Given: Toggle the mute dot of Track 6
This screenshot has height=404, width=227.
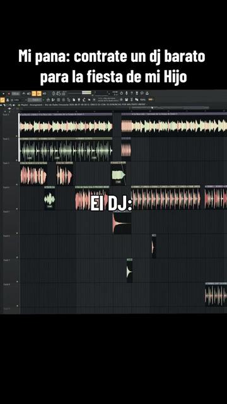Looking at the screenshot, I should (x=17, y=257).
